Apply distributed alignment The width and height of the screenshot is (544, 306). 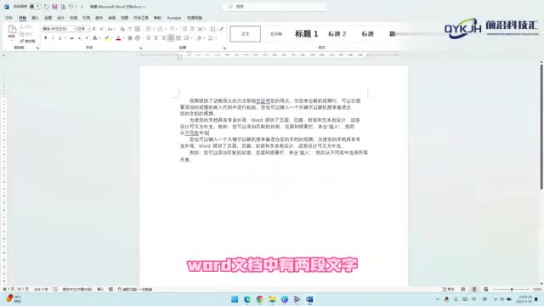coord(178,37)
